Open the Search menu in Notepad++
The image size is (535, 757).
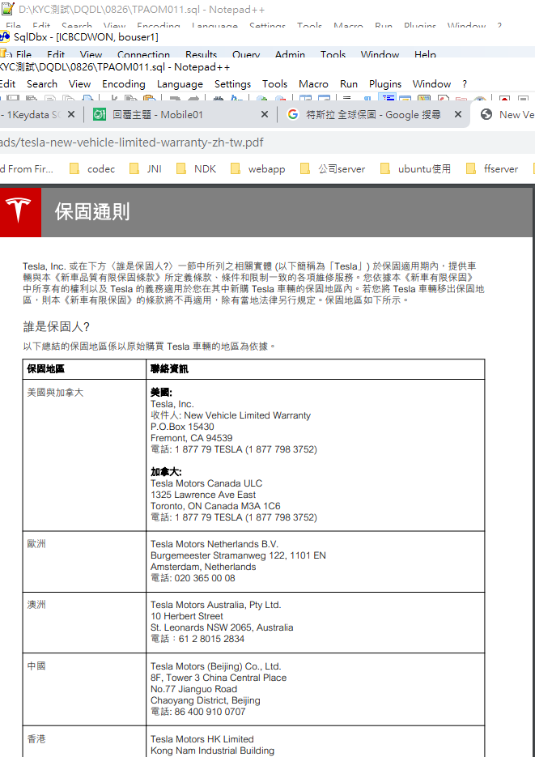point(42,84)
